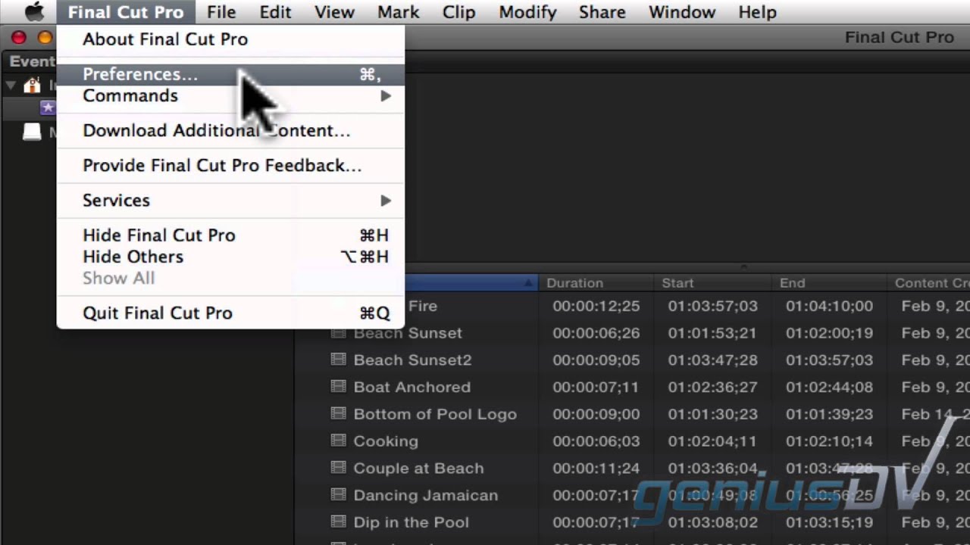Select the Beach Sunset2 clip icon
970x545 pixels.
(x=338, y=360)
